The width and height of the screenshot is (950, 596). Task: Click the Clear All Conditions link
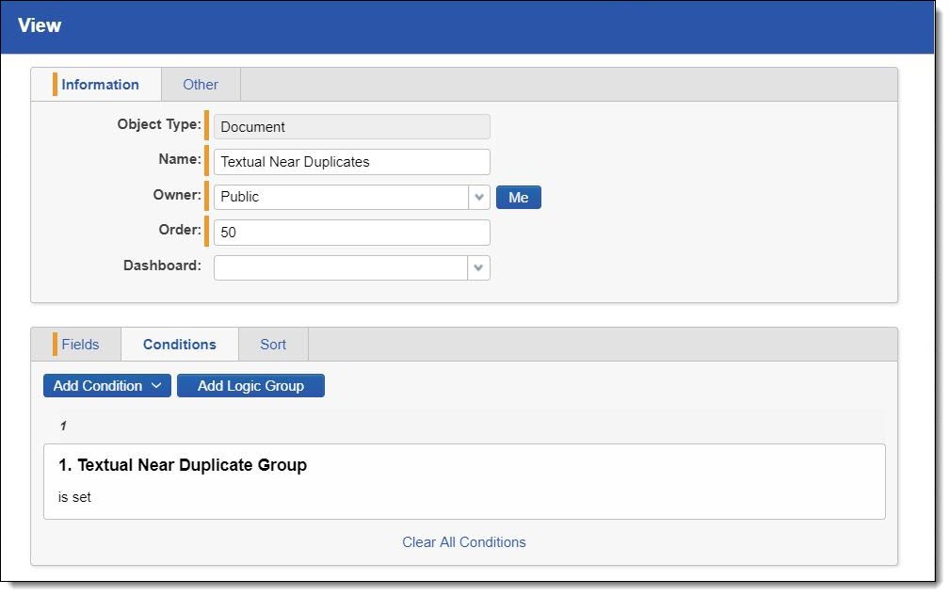(x=463, y=542)
